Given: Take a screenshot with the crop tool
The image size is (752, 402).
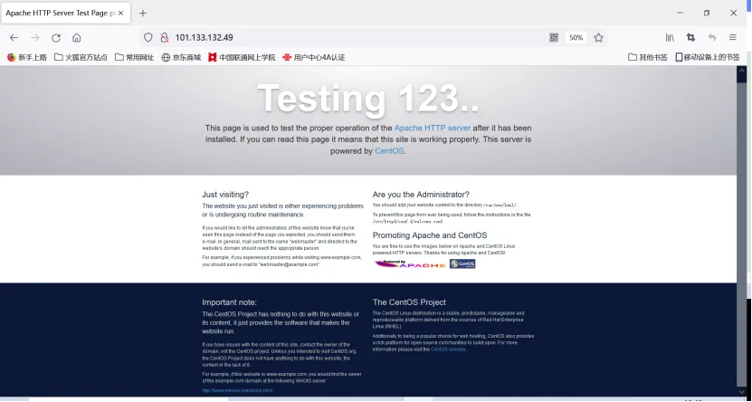Looking at the screenshot, I should (690, 37).
